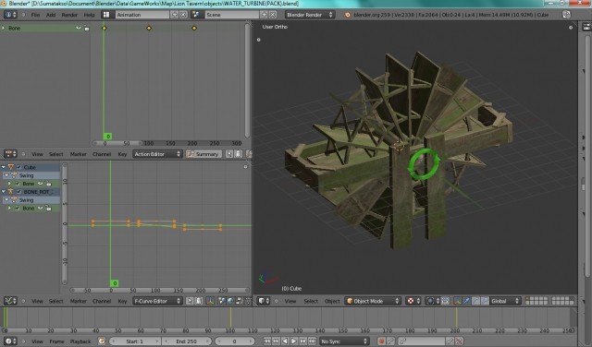Uncheck the Bone checkbox under Cube

tap(18, 184)
